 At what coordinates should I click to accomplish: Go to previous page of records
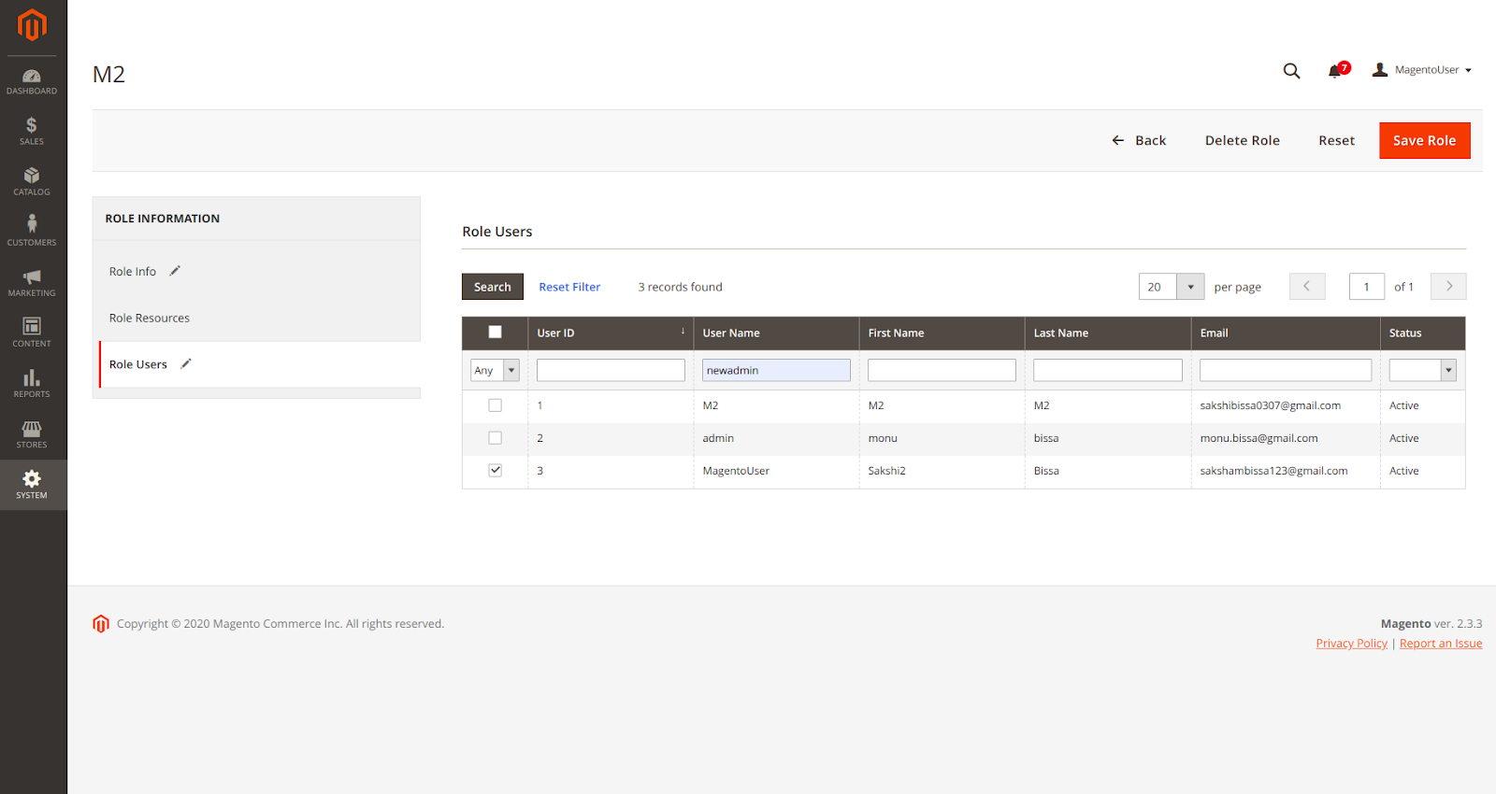[x=1307, y=287]
